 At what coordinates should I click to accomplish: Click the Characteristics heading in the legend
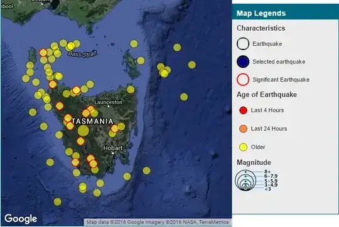point(261,28)
